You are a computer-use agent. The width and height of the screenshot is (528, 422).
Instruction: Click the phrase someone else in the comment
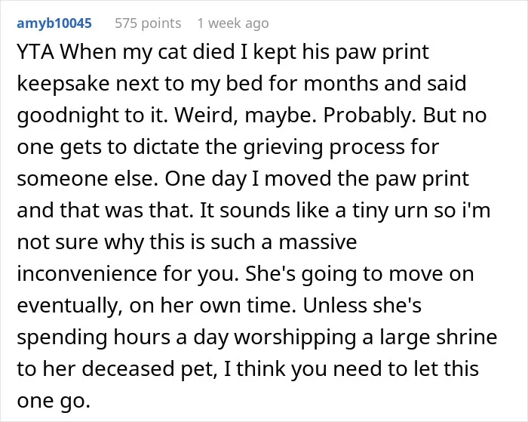tap(87, 178)
